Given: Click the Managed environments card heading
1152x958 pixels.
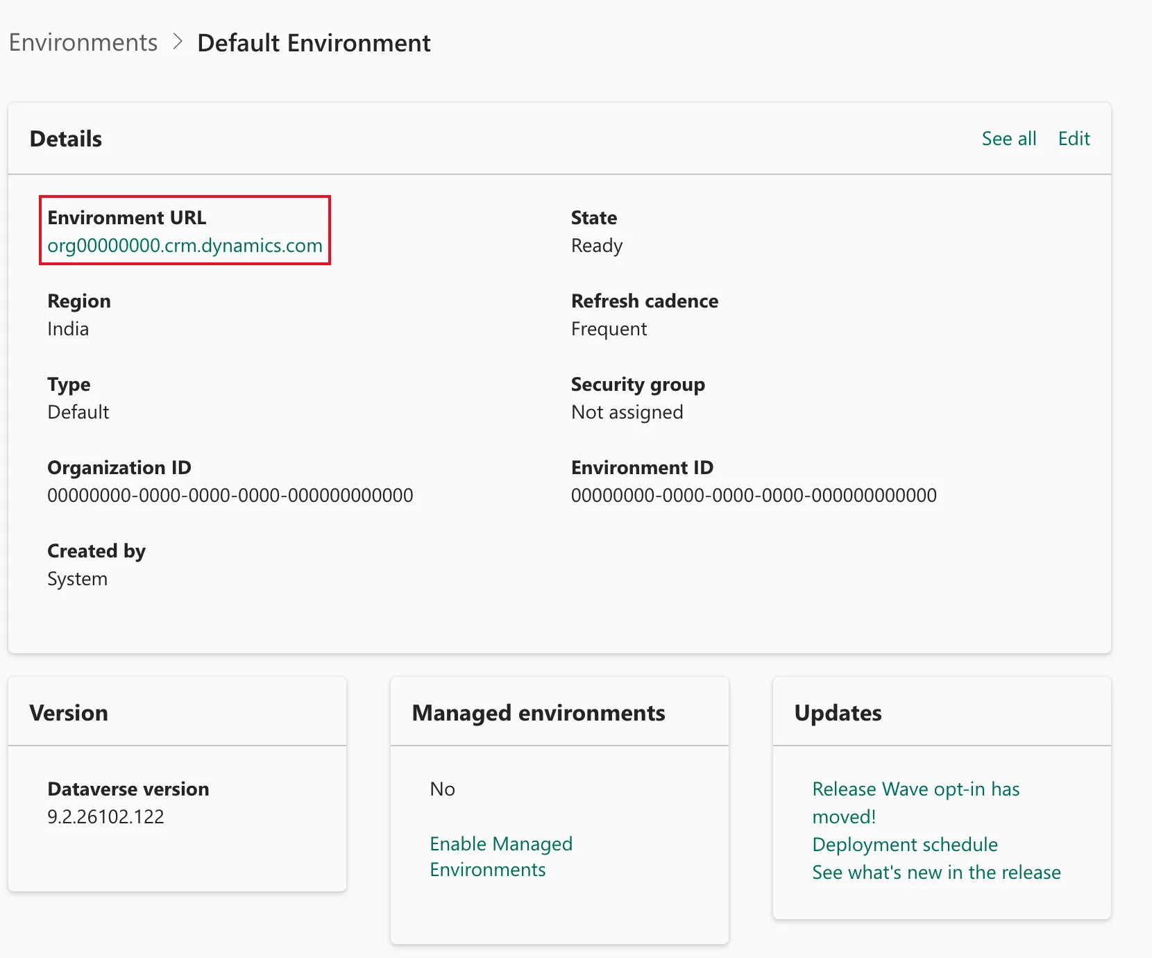Looking at the screenshot, I should 539,713.
